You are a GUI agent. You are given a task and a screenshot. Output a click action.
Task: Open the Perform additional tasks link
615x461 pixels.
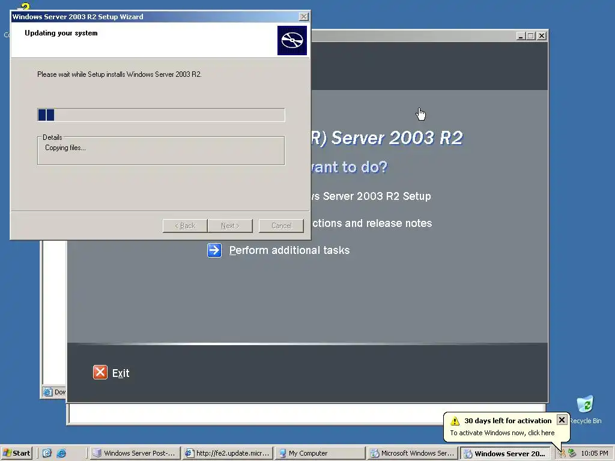tap(289, 250)
